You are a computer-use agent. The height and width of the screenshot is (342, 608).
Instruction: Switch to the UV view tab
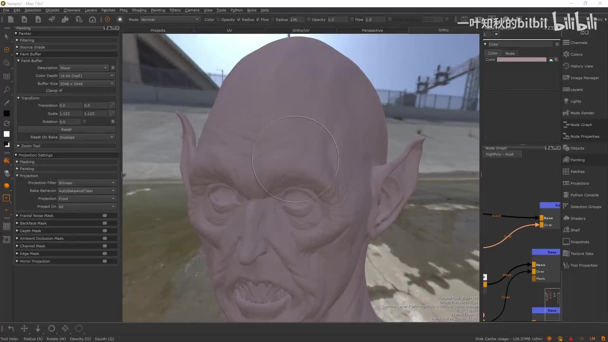pos(229,30)
